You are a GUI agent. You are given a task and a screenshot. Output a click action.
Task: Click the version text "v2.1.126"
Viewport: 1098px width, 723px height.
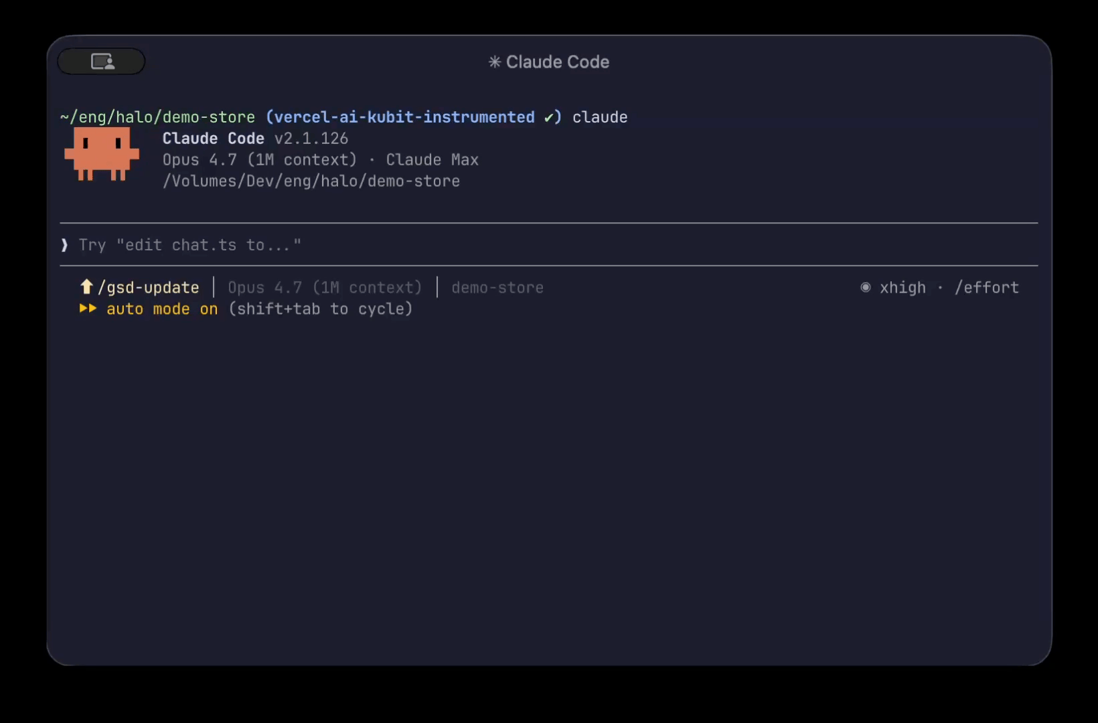click(311, 139)
